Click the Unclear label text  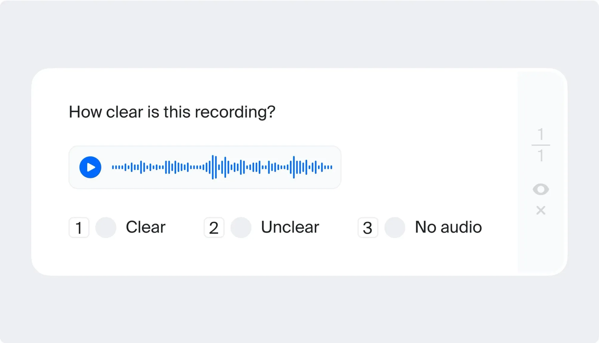click(290, 227)
